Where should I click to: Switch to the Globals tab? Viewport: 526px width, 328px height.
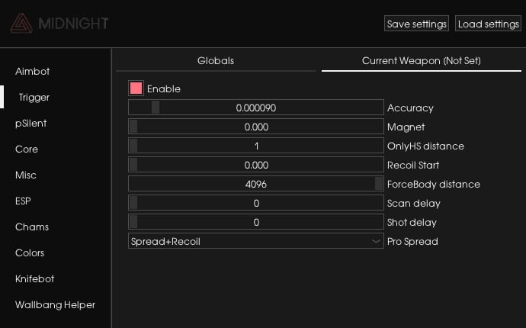tap(216, 61)
